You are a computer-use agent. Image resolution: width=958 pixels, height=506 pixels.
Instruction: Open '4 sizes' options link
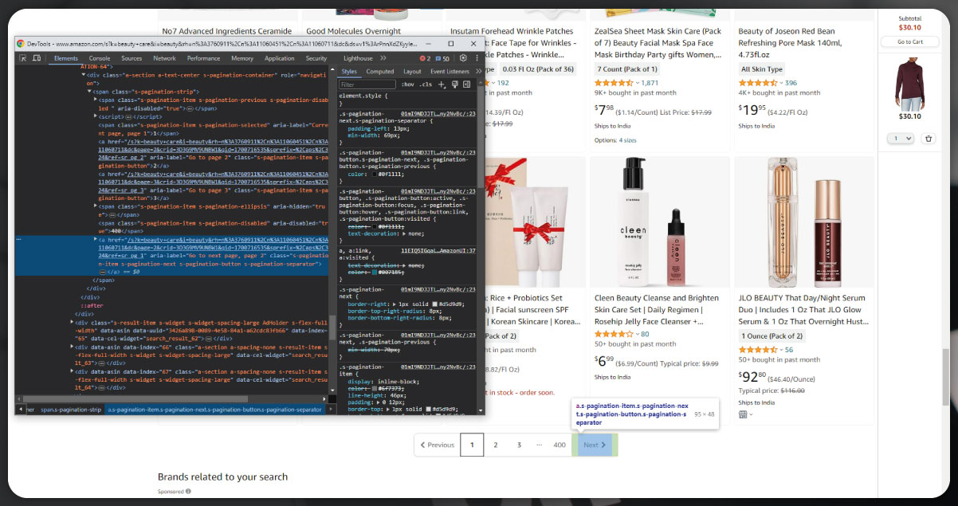[627, 140]
